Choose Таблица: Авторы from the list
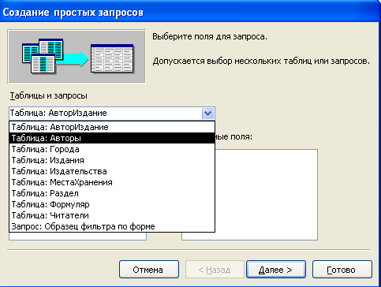 (112, 138)
